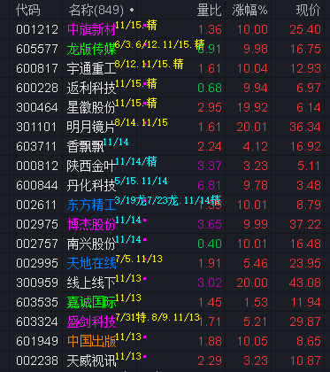The image size is (330, 372).
Task: Click the 现价 value 37.22
Action: pyautogui.click(x=305, y=224)
